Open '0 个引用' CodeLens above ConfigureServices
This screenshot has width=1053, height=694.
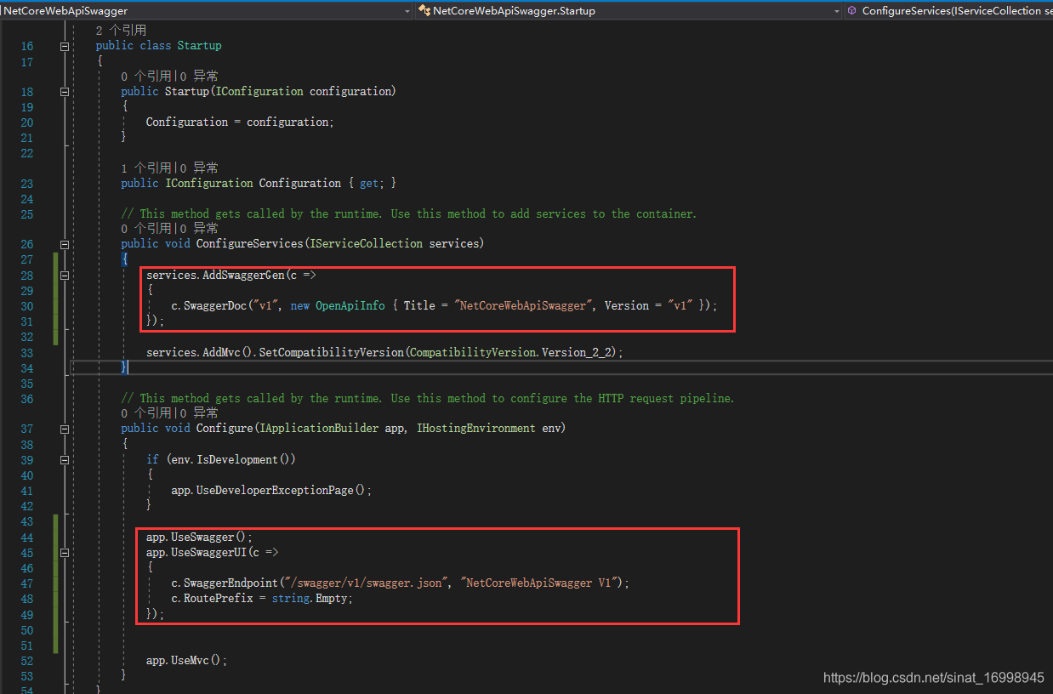click(x=146, y=229)
